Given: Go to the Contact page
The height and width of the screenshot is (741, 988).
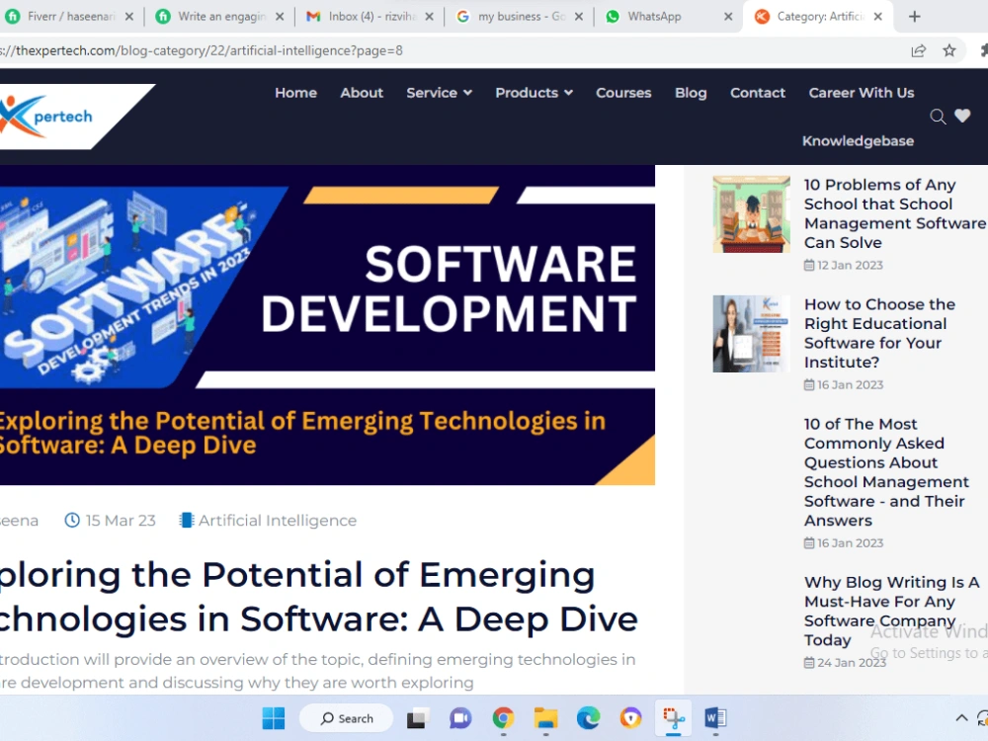Looking at the screenshot, I should tap(758, 93).
